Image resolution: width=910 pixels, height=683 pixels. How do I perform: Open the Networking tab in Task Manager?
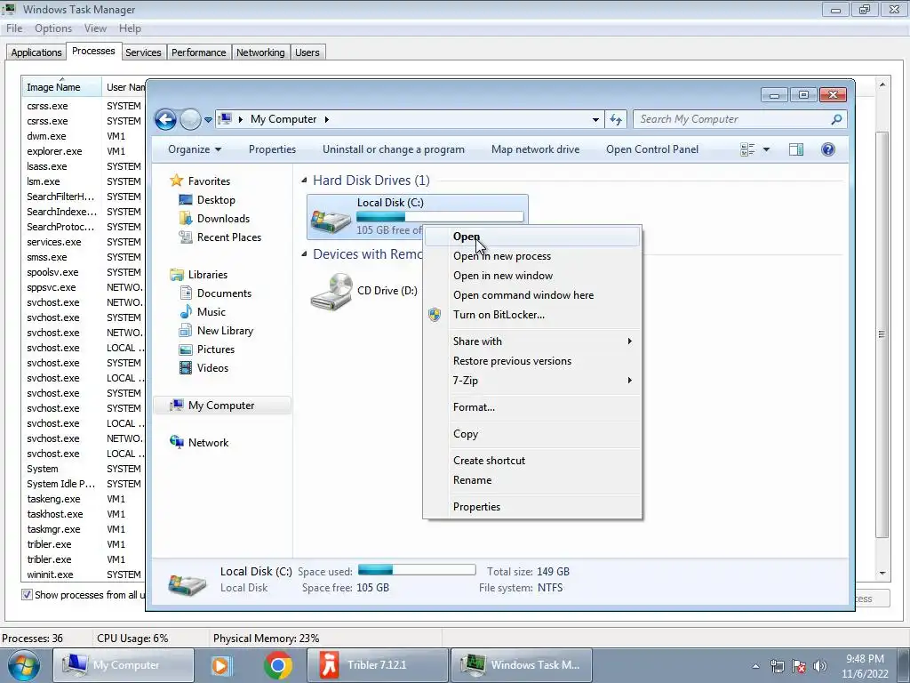(260, 52)
